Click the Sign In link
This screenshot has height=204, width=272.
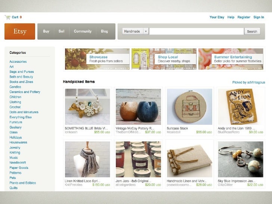(259, 17)
